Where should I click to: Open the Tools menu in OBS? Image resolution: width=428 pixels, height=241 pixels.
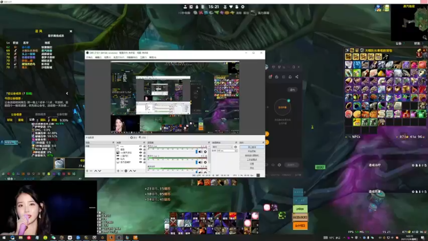(x=143, y=57)
